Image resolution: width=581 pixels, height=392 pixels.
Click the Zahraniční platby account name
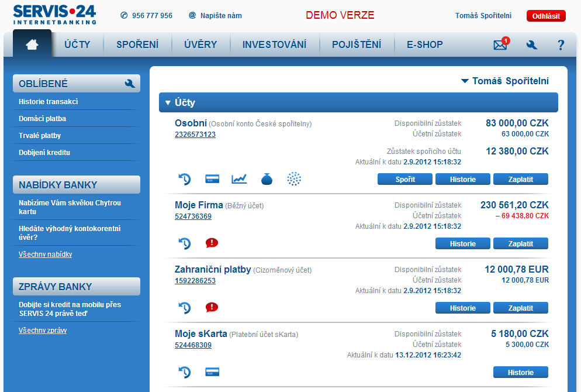pos(213,270)
